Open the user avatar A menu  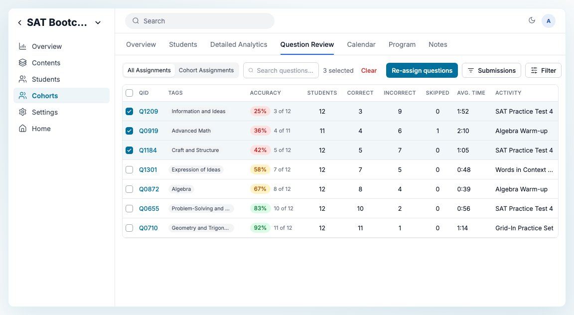[549, 21]
